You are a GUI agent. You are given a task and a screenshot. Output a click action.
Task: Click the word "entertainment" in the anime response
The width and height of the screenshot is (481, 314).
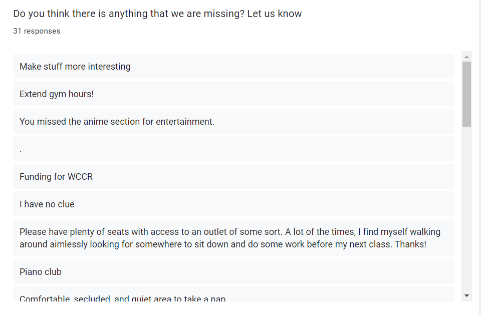point(184,122)
